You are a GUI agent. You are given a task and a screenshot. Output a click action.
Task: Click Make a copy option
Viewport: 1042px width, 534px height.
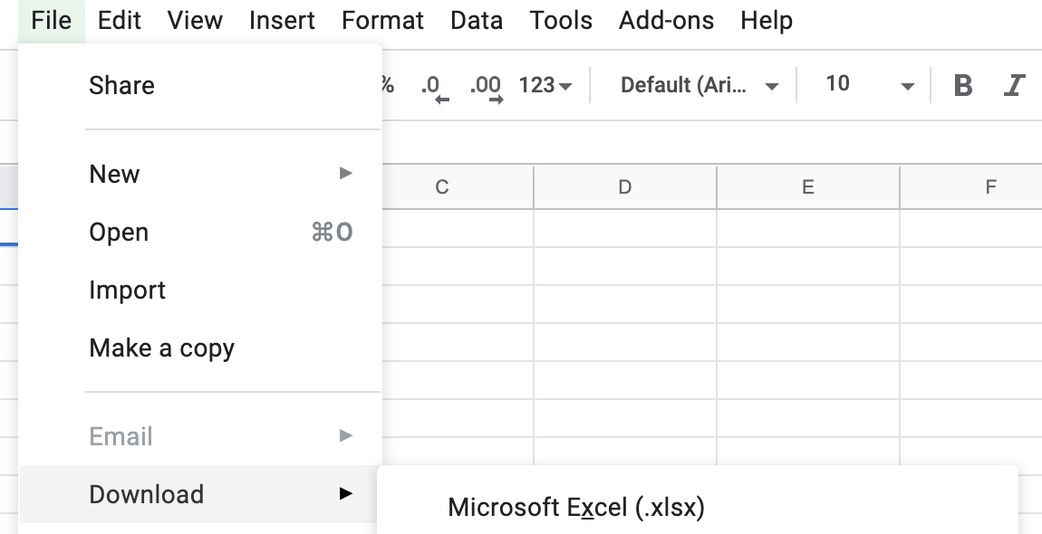tap(161, 348)
